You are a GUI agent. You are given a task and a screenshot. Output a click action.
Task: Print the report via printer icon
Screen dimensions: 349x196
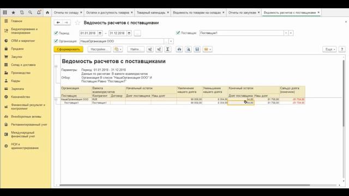pyautogui.click(x=179, y=49)
